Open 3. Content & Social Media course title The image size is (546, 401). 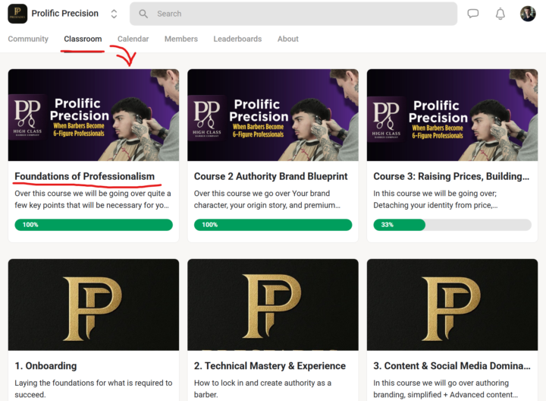[451, 366]
